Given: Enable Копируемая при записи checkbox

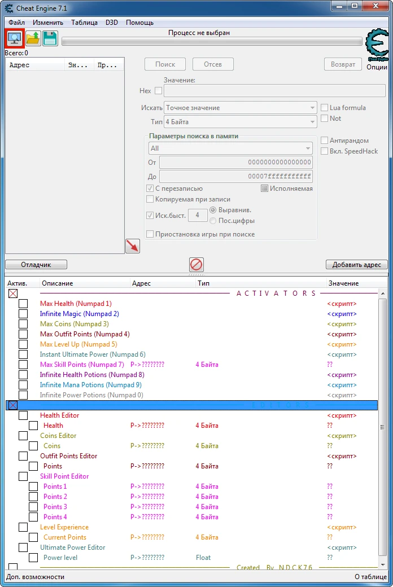Looking at the screenshot, I should 150,199.
